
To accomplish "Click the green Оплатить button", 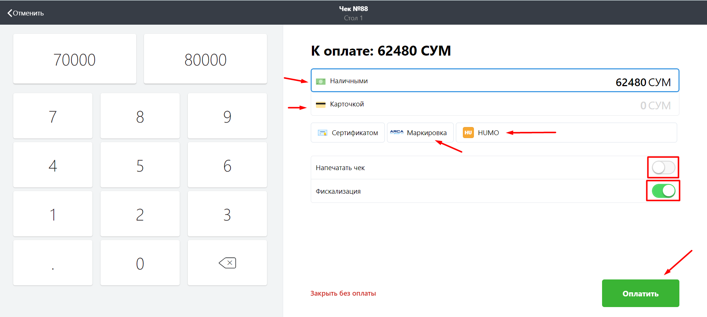I will click(x=640, y=293).
